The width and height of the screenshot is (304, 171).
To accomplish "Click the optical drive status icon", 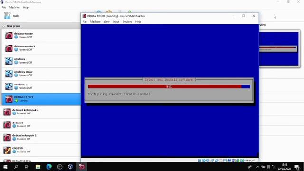I will tap(204, 161).
